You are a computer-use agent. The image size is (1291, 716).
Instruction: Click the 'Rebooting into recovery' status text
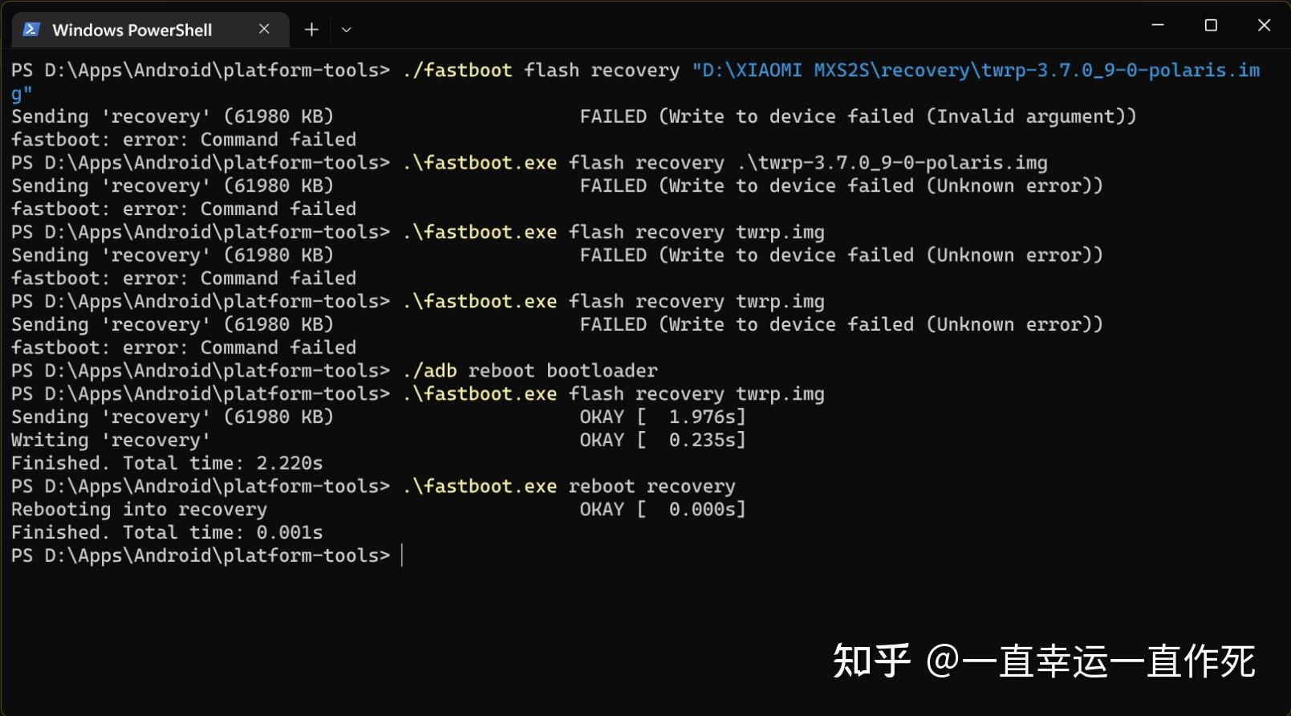point(139,508)
